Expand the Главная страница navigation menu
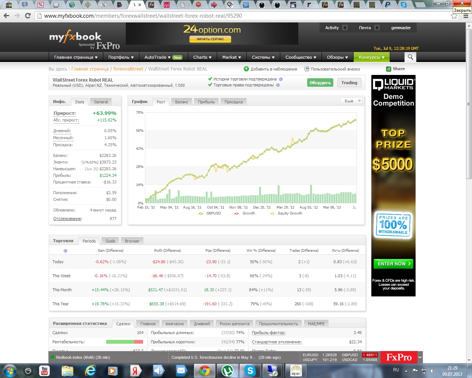This screenshot has height=378, width=472. [76, 57]
